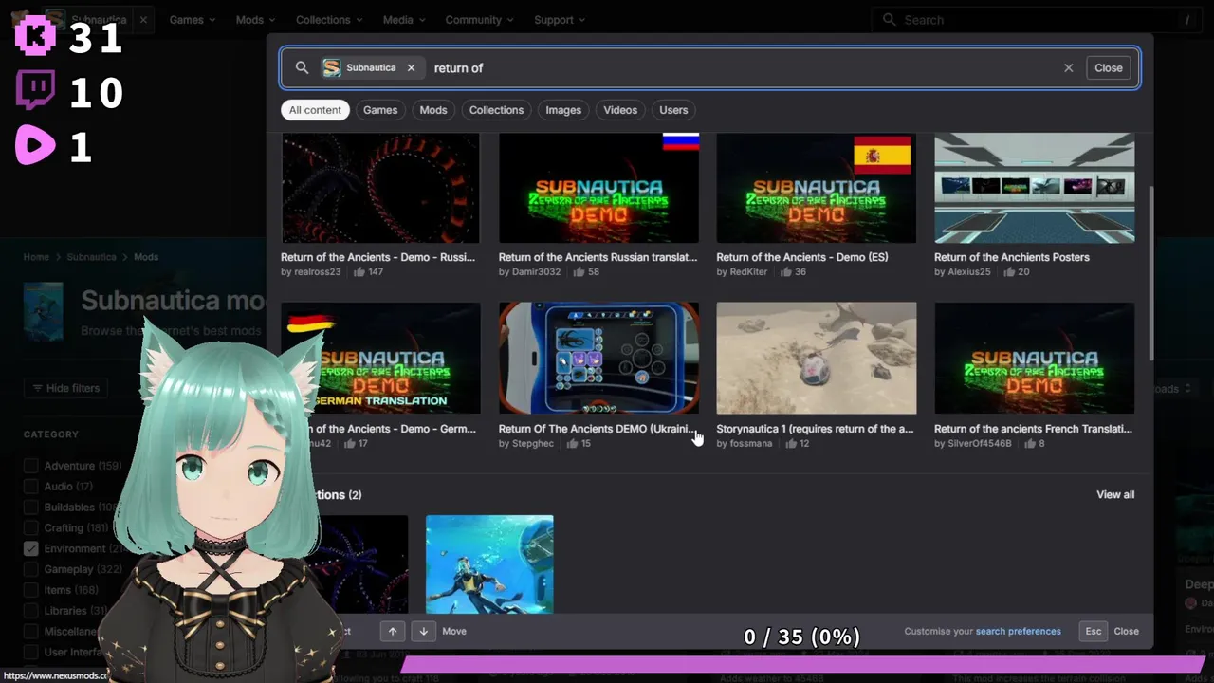This screenshot has height=683, width=1214.
Task: Click the thumbs-up icon showing 8 endorsements
Action: (x=1029, y=443)
